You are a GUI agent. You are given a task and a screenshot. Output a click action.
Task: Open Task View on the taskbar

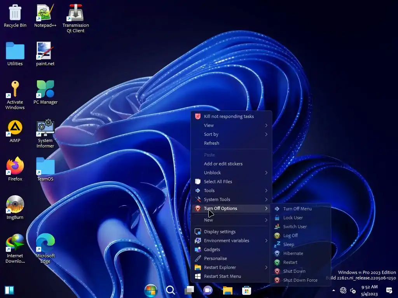pos(189,290)
